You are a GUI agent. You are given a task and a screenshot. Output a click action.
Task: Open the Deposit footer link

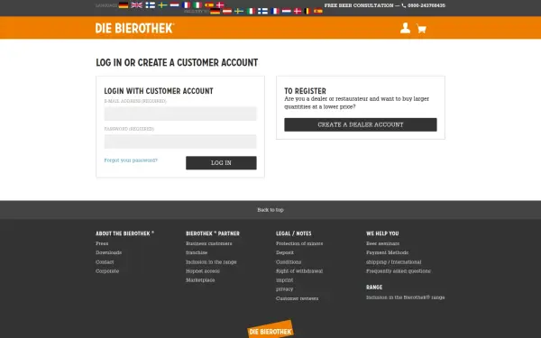coord(285,252)
